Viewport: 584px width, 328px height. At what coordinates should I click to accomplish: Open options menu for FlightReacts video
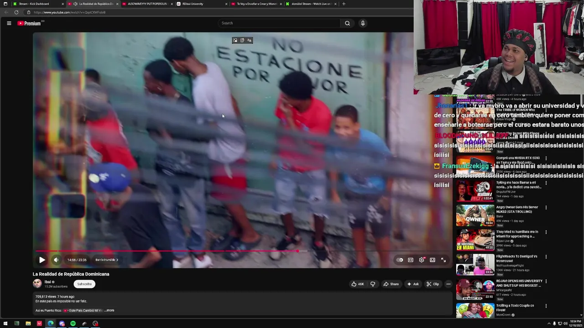546,257
